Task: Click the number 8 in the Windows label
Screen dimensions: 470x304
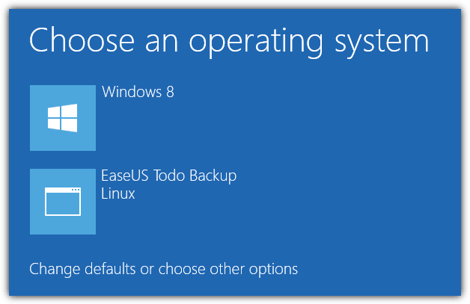Action: point(170,92)
